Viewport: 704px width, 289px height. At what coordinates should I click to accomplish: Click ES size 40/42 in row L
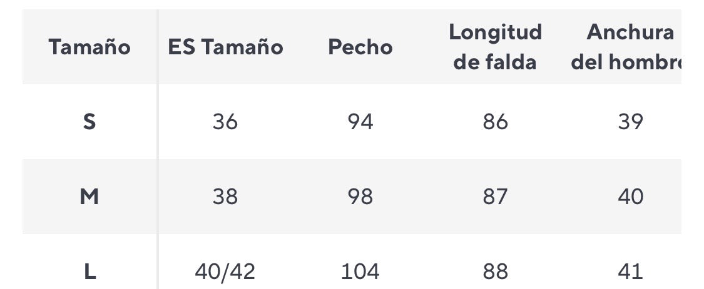(225, 272)
